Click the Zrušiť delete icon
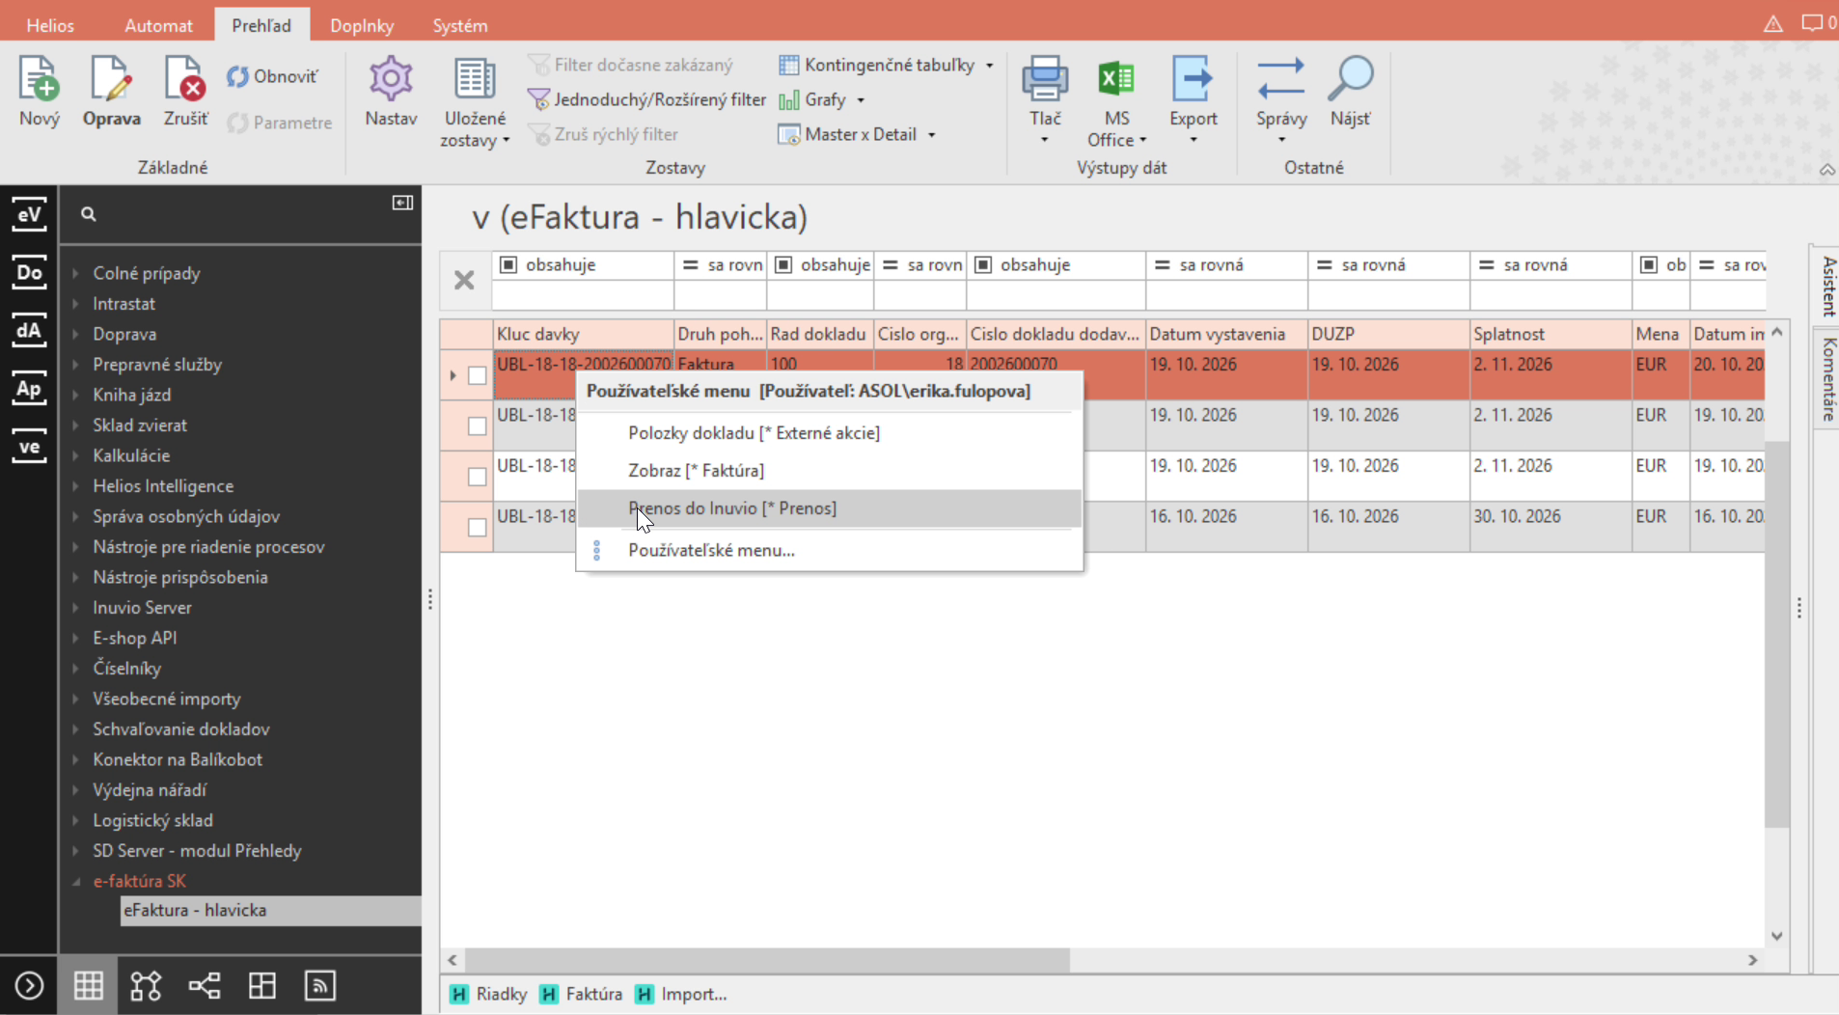The height and width of the screenshot is (1015, 1839). (x=185, y=79)
